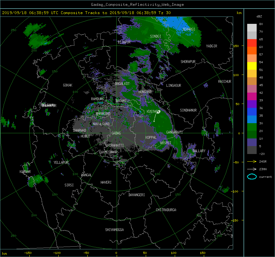The height and width of the screenshot is (257, 275).
Task: Click the CHITRADURGA city label
Action: tap(166, 210)
